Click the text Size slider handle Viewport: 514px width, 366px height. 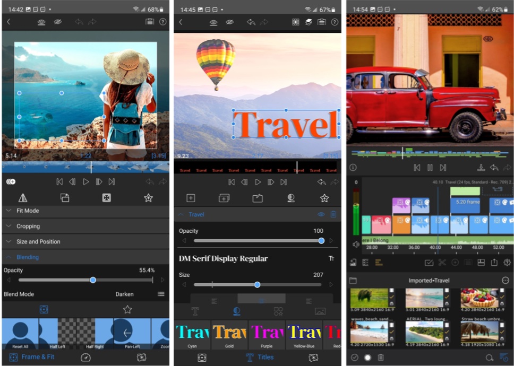tap(257, 285)
